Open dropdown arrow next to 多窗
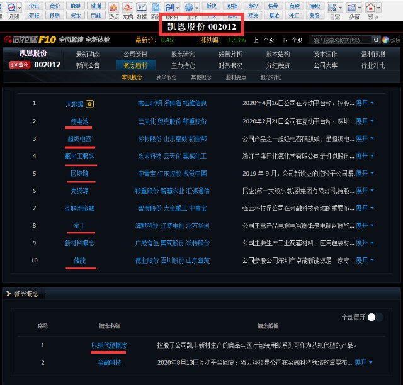Image resolution: width=403 pixels, height=385 pixels. click(x=360, y=8)
